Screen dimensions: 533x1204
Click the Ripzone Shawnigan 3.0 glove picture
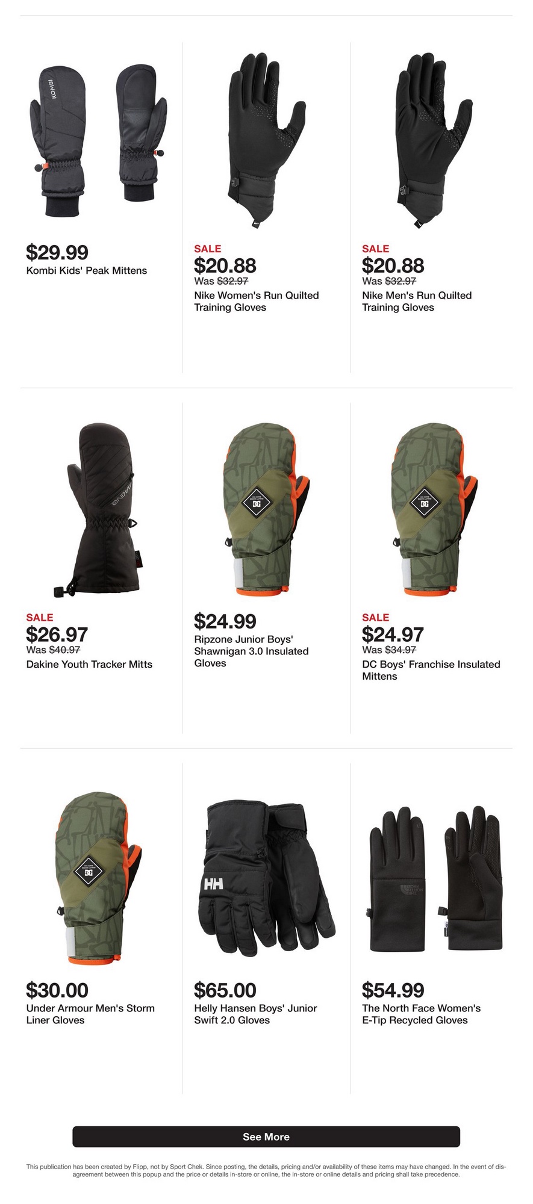pos(266,510)
